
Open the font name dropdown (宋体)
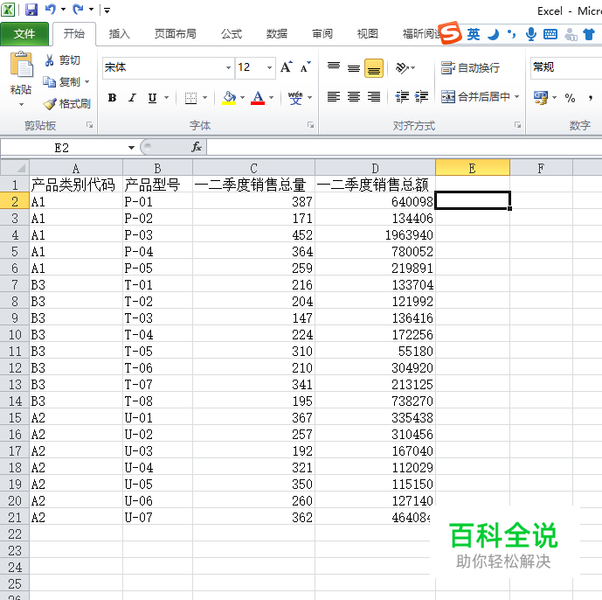228,67
